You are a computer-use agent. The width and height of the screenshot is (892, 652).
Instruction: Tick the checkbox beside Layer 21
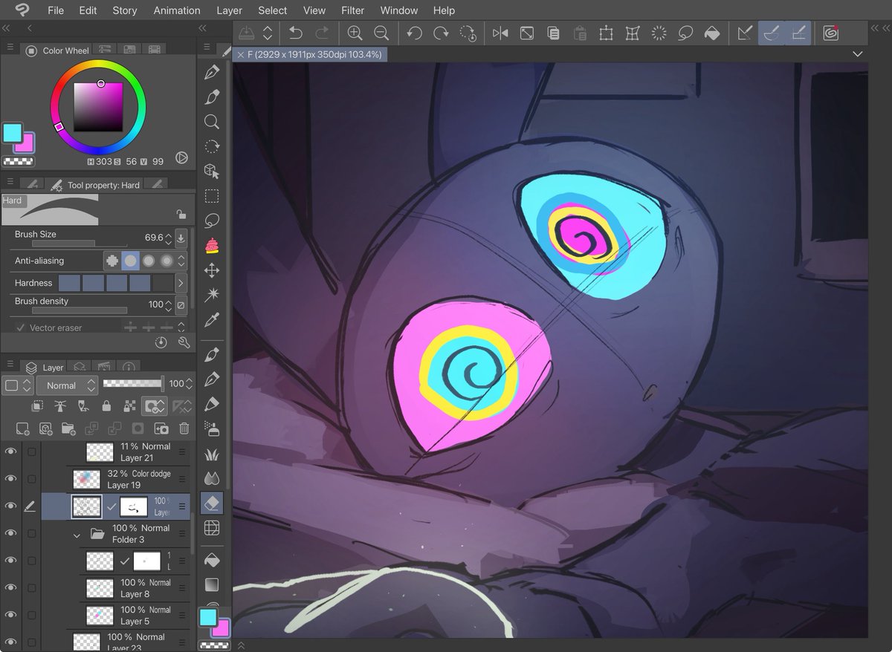[31, 451]
